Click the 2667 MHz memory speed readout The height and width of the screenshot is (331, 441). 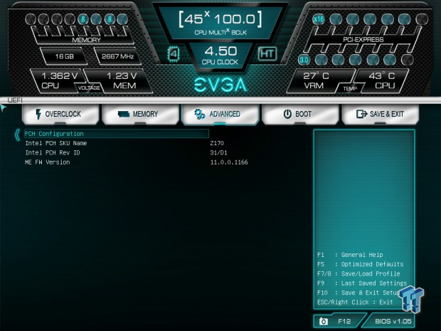click(x=117, y=56)
